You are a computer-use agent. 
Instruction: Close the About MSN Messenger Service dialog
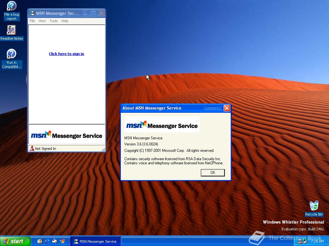[x=227, y=108]
